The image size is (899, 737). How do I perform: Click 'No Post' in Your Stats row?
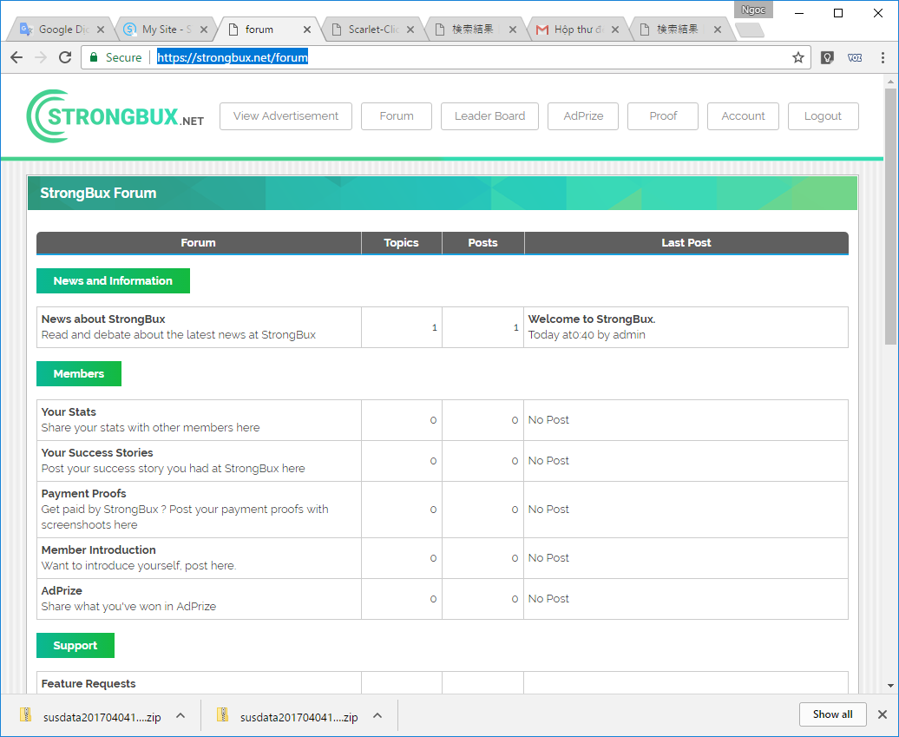[x=548, y=420]
